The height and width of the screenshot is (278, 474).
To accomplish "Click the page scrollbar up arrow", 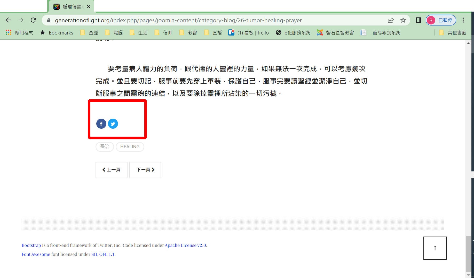I will [468, 43].
